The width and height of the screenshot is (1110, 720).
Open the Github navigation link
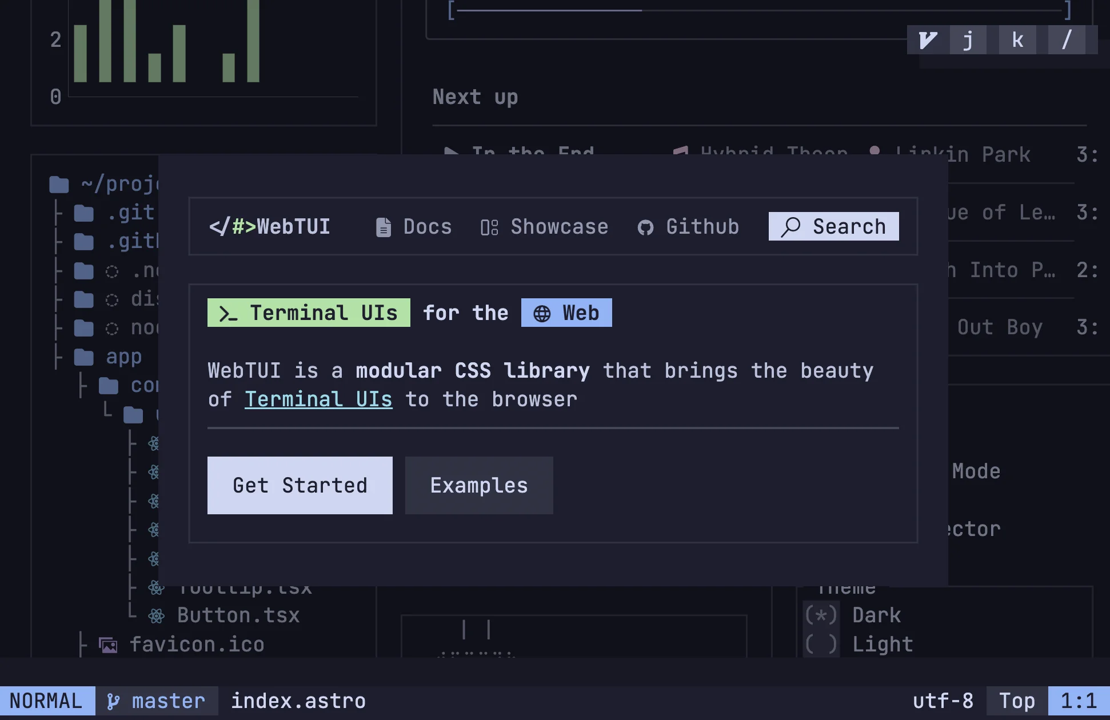[688, 227]
